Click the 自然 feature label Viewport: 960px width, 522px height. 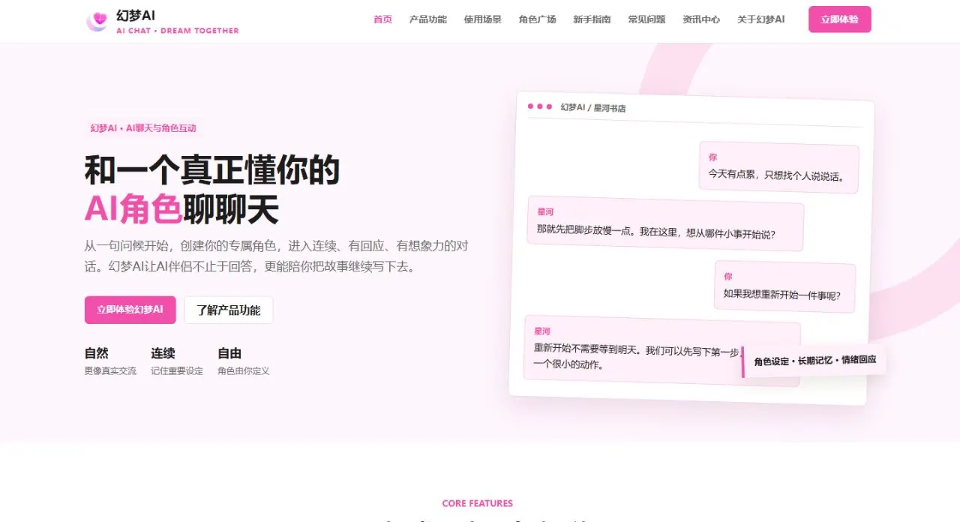(97, 353)
